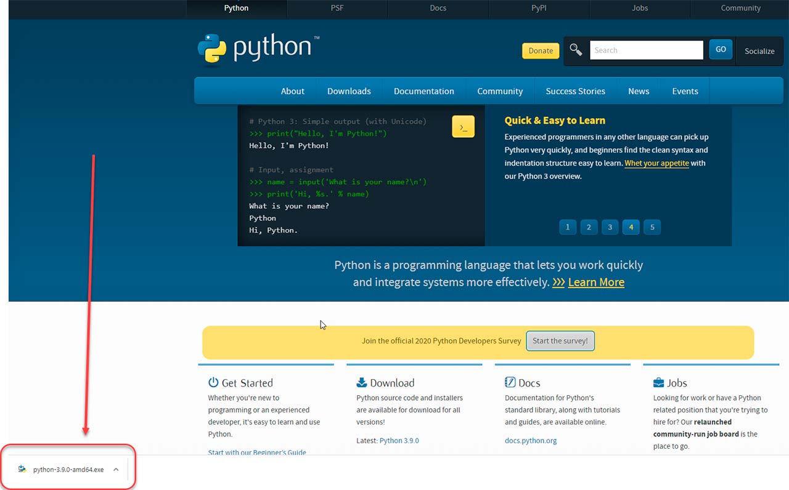Screen dimensions: 789x490
Task: Click the Download arrow icon
Action: (362, 382)
